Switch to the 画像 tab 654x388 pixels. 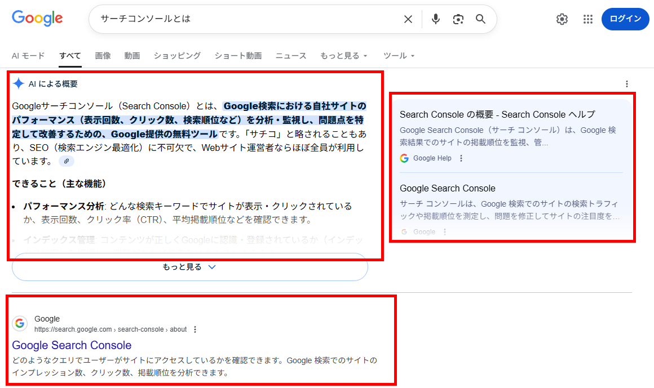point(103,56)
